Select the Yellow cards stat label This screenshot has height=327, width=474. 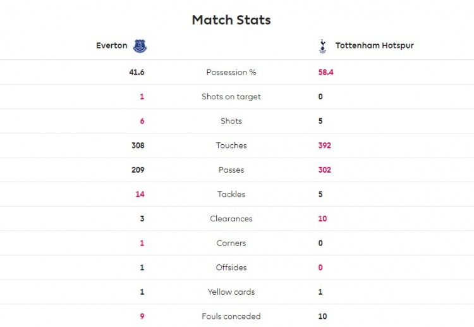(x=231, y=292)
